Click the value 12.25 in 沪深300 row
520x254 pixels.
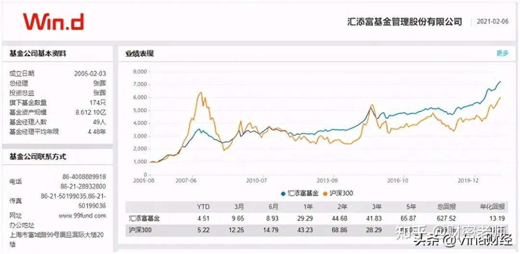[x=237, y=230]
